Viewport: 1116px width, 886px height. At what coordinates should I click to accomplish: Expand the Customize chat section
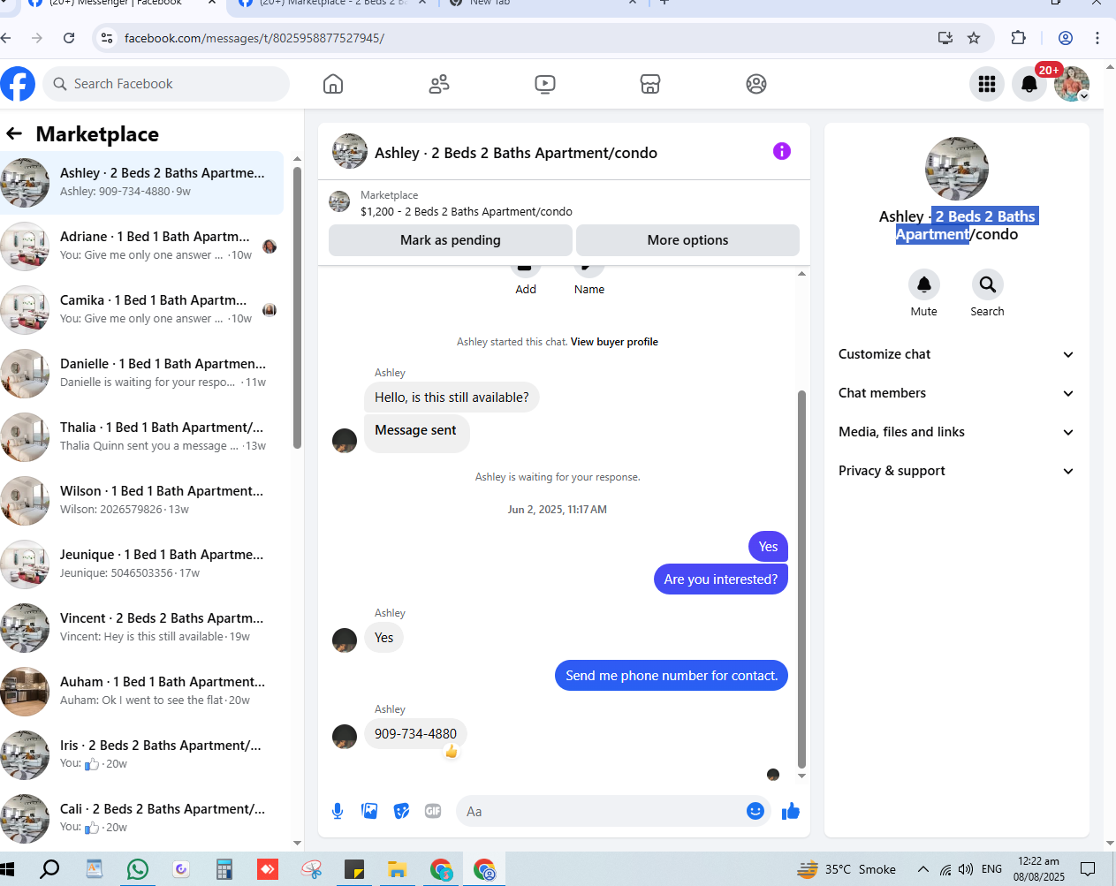[956, 354]
